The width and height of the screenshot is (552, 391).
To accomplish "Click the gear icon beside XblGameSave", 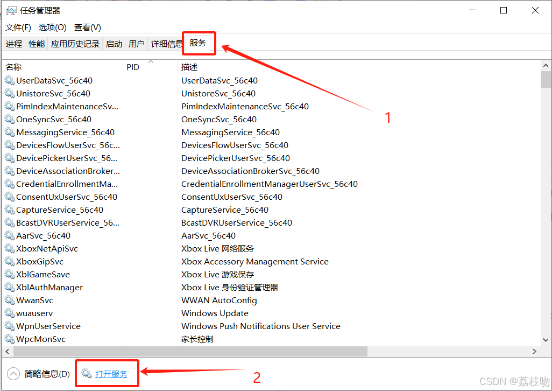I will [x=10, y=274].
